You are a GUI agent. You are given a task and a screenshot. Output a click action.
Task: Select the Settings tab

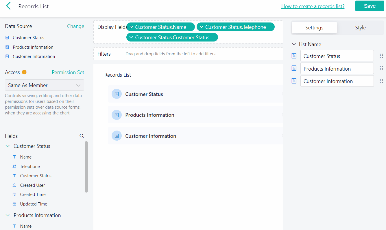coord(314,28)
